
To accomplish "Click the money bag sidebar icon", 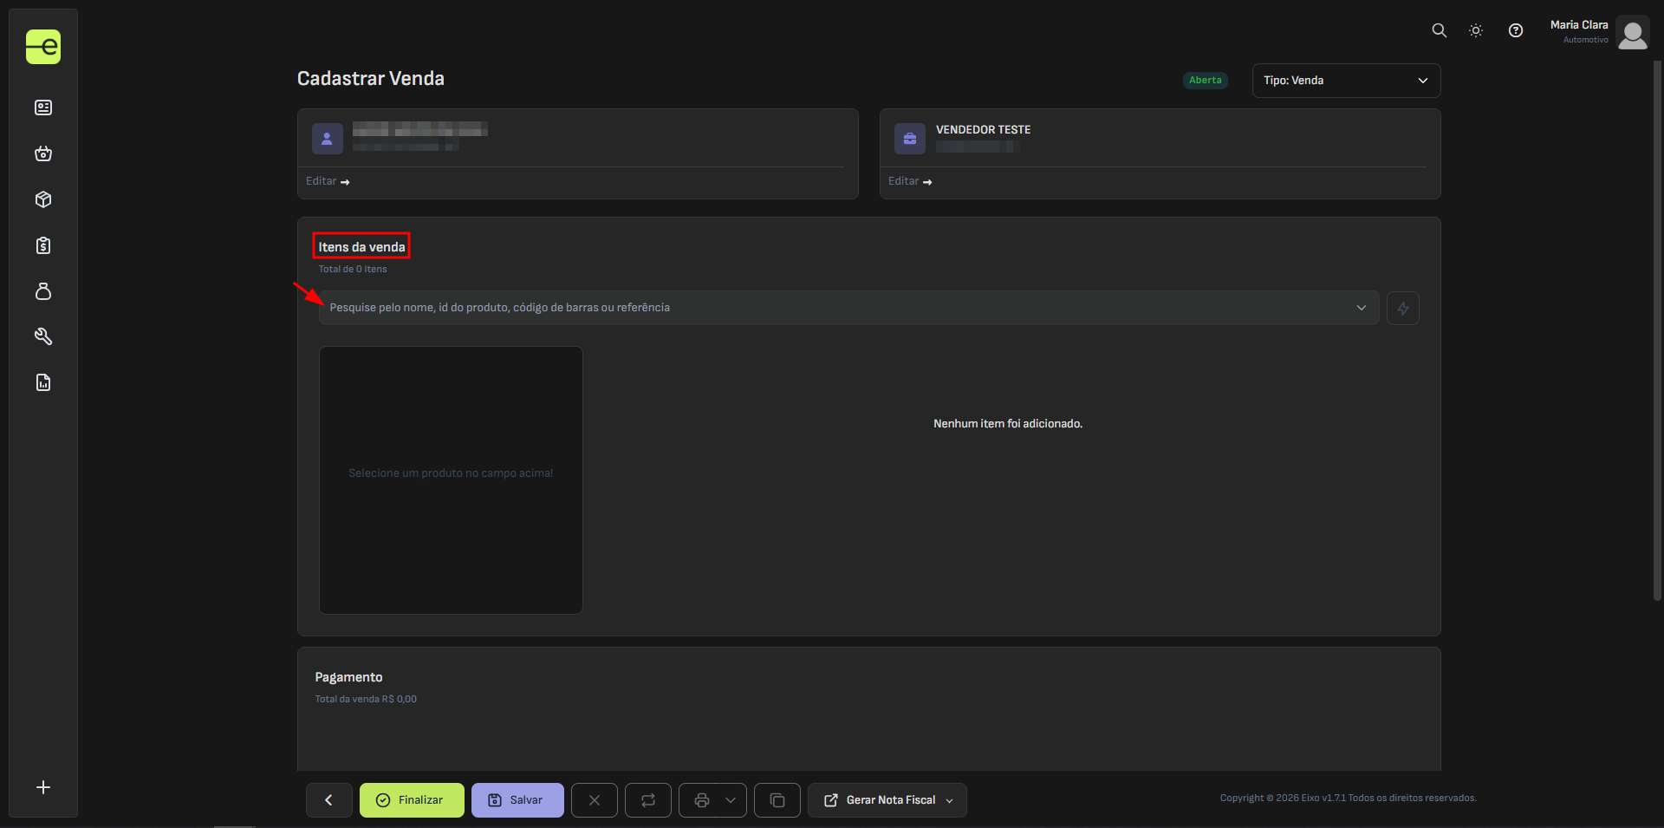I will 43,291.
